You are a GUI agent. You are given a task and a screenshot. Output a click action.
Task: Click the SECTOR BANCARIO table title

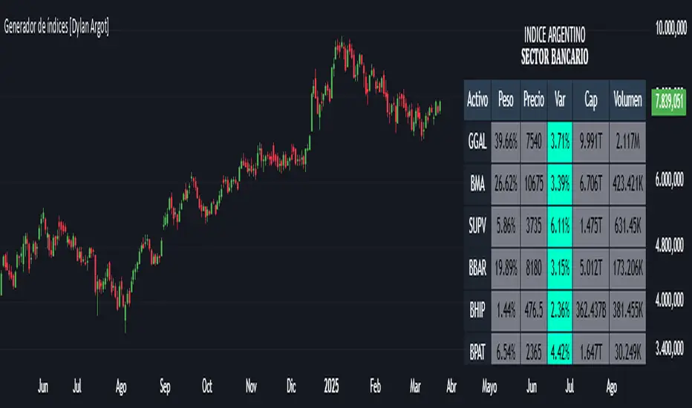coord(554,57)
